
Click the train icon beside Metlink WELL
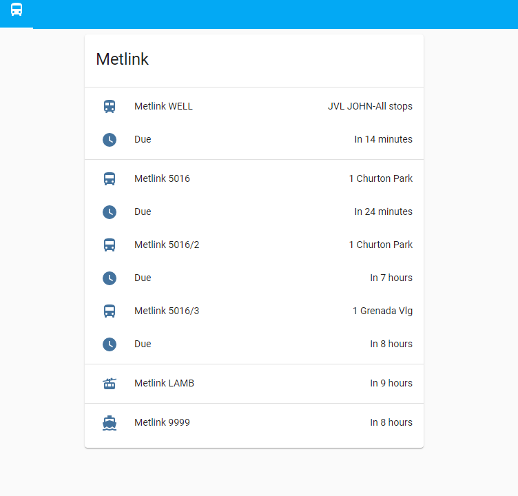tap(110, 106)
